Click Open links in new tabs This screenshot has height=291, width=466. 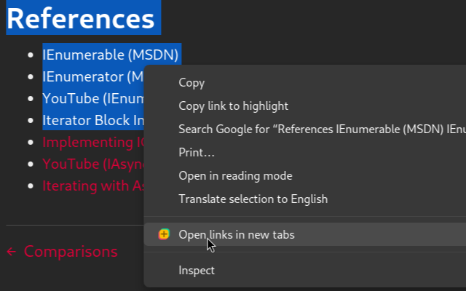236,234
